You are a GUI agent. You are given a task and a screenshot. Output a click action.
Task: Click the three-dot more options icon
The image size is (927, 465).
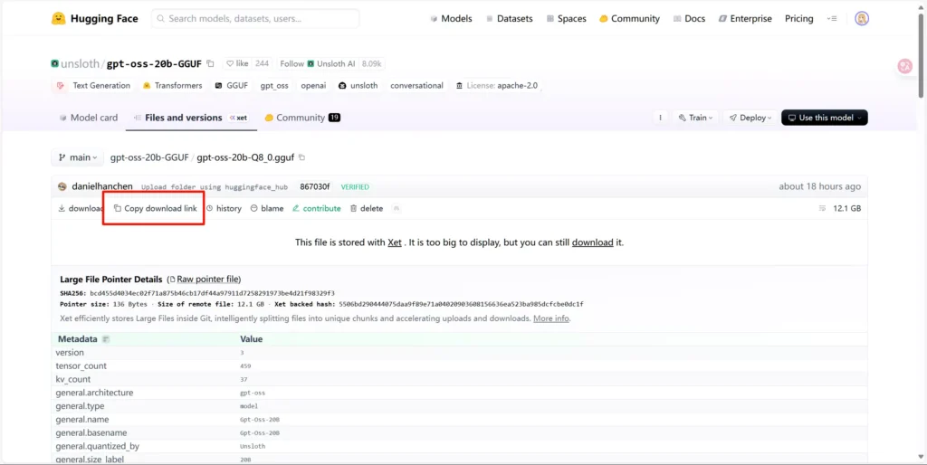pyautogui.click(x=660, y=118)
